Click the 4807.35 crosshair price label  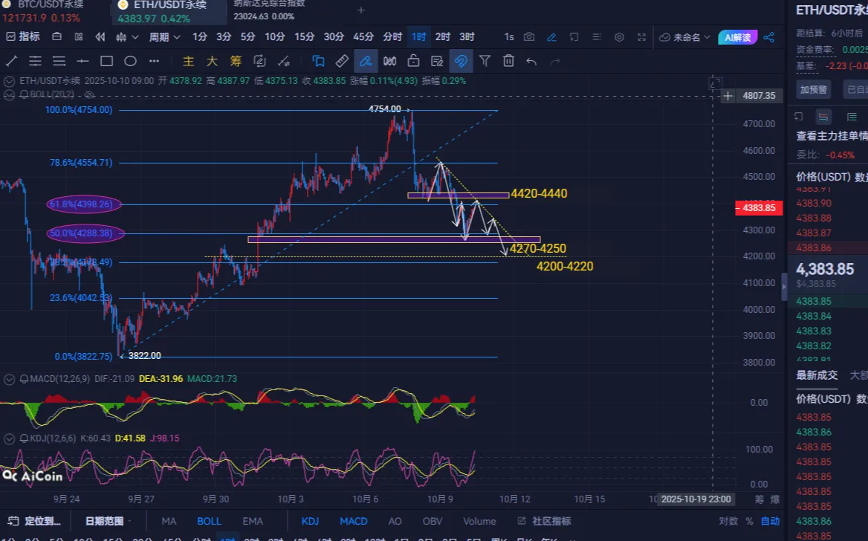tap(759, 96)
